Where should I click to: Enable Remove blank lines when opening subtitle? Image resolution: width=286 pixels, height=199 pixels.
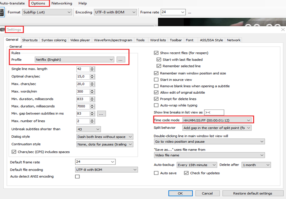click(x=156, y=86)
